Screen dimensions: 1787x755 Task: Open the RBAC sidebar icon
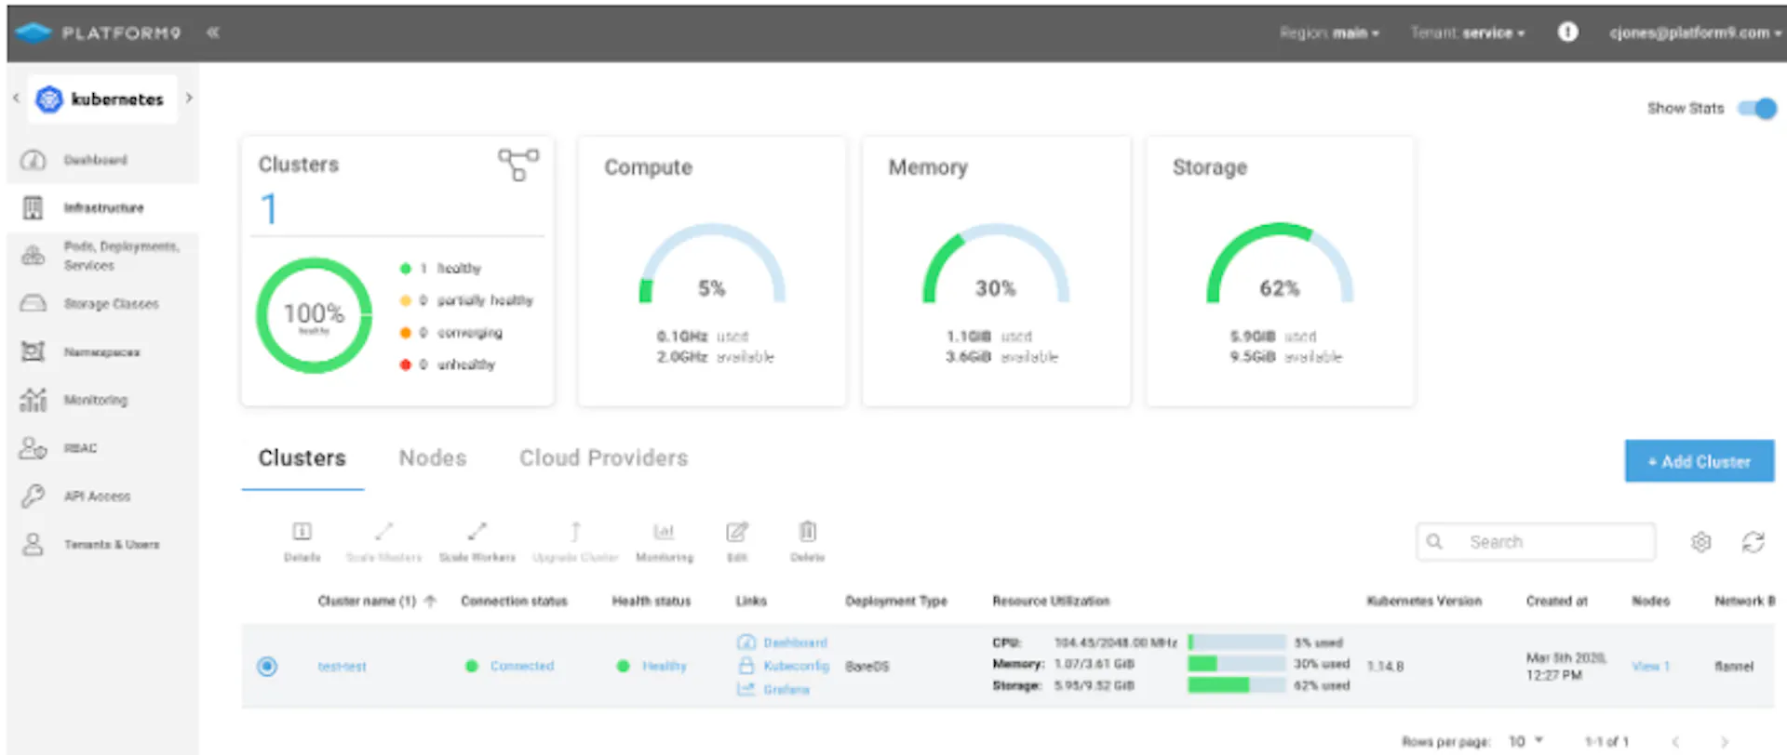point(34,448)
